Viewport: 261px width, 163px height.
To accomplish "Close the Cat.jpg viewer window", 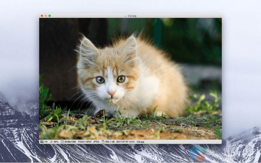I will [x=42, y=16].
